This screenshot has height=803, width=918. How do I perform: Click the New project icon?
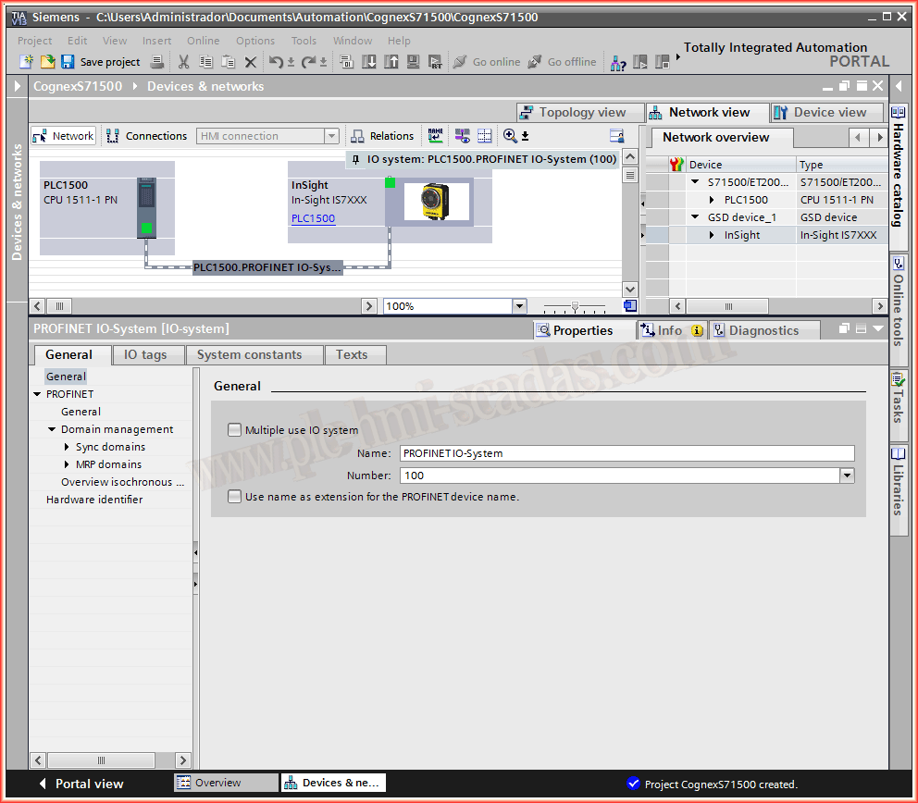(x=27, y=62)
